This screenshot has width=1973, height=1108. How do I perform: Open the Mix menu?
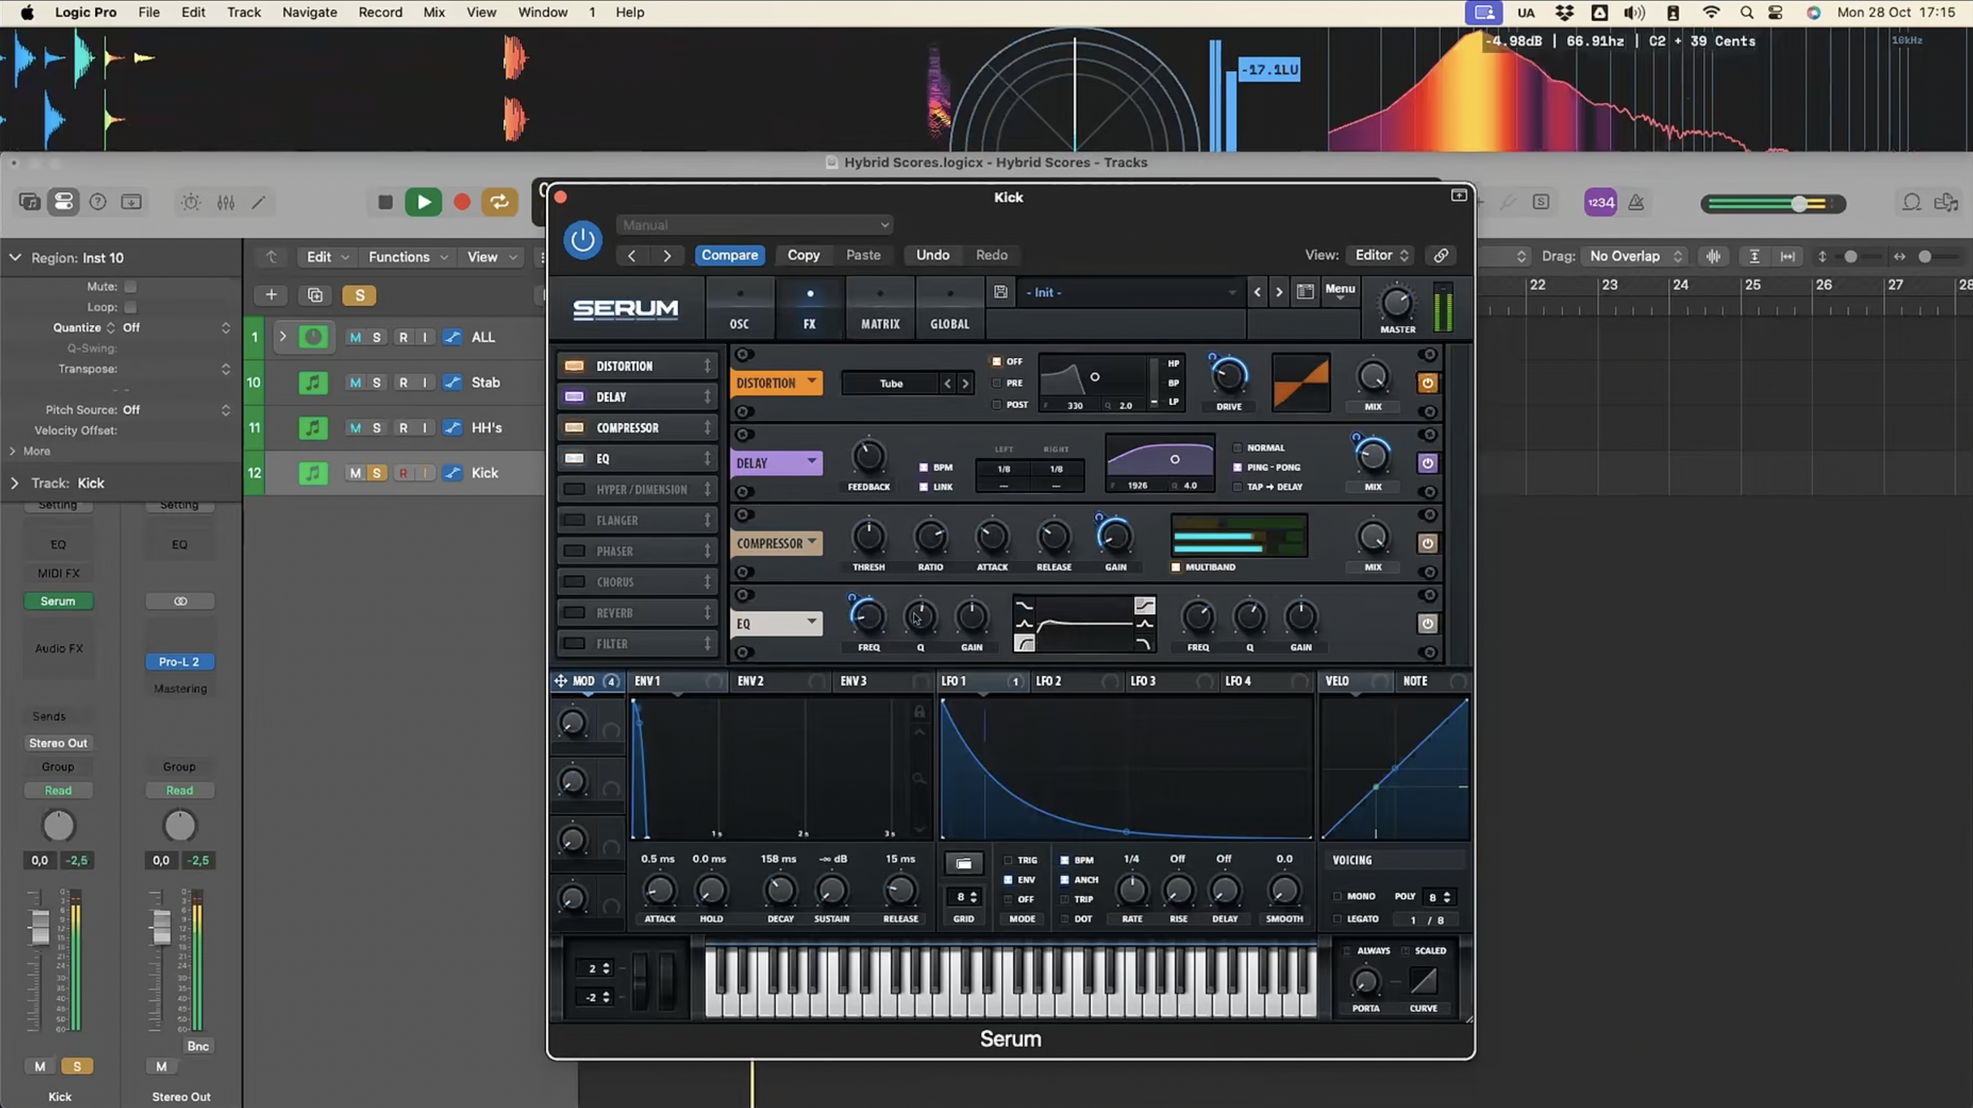coord(434,12)
